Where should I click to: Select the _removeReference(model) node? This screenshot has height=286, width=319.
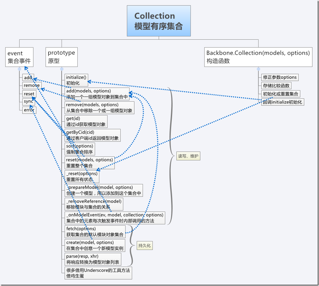[x=94, y=204]
